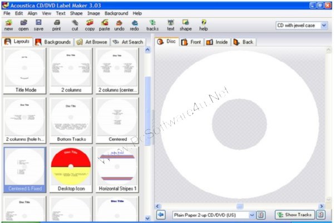Open the View menu
334x223 pixels.
point(46,13)
